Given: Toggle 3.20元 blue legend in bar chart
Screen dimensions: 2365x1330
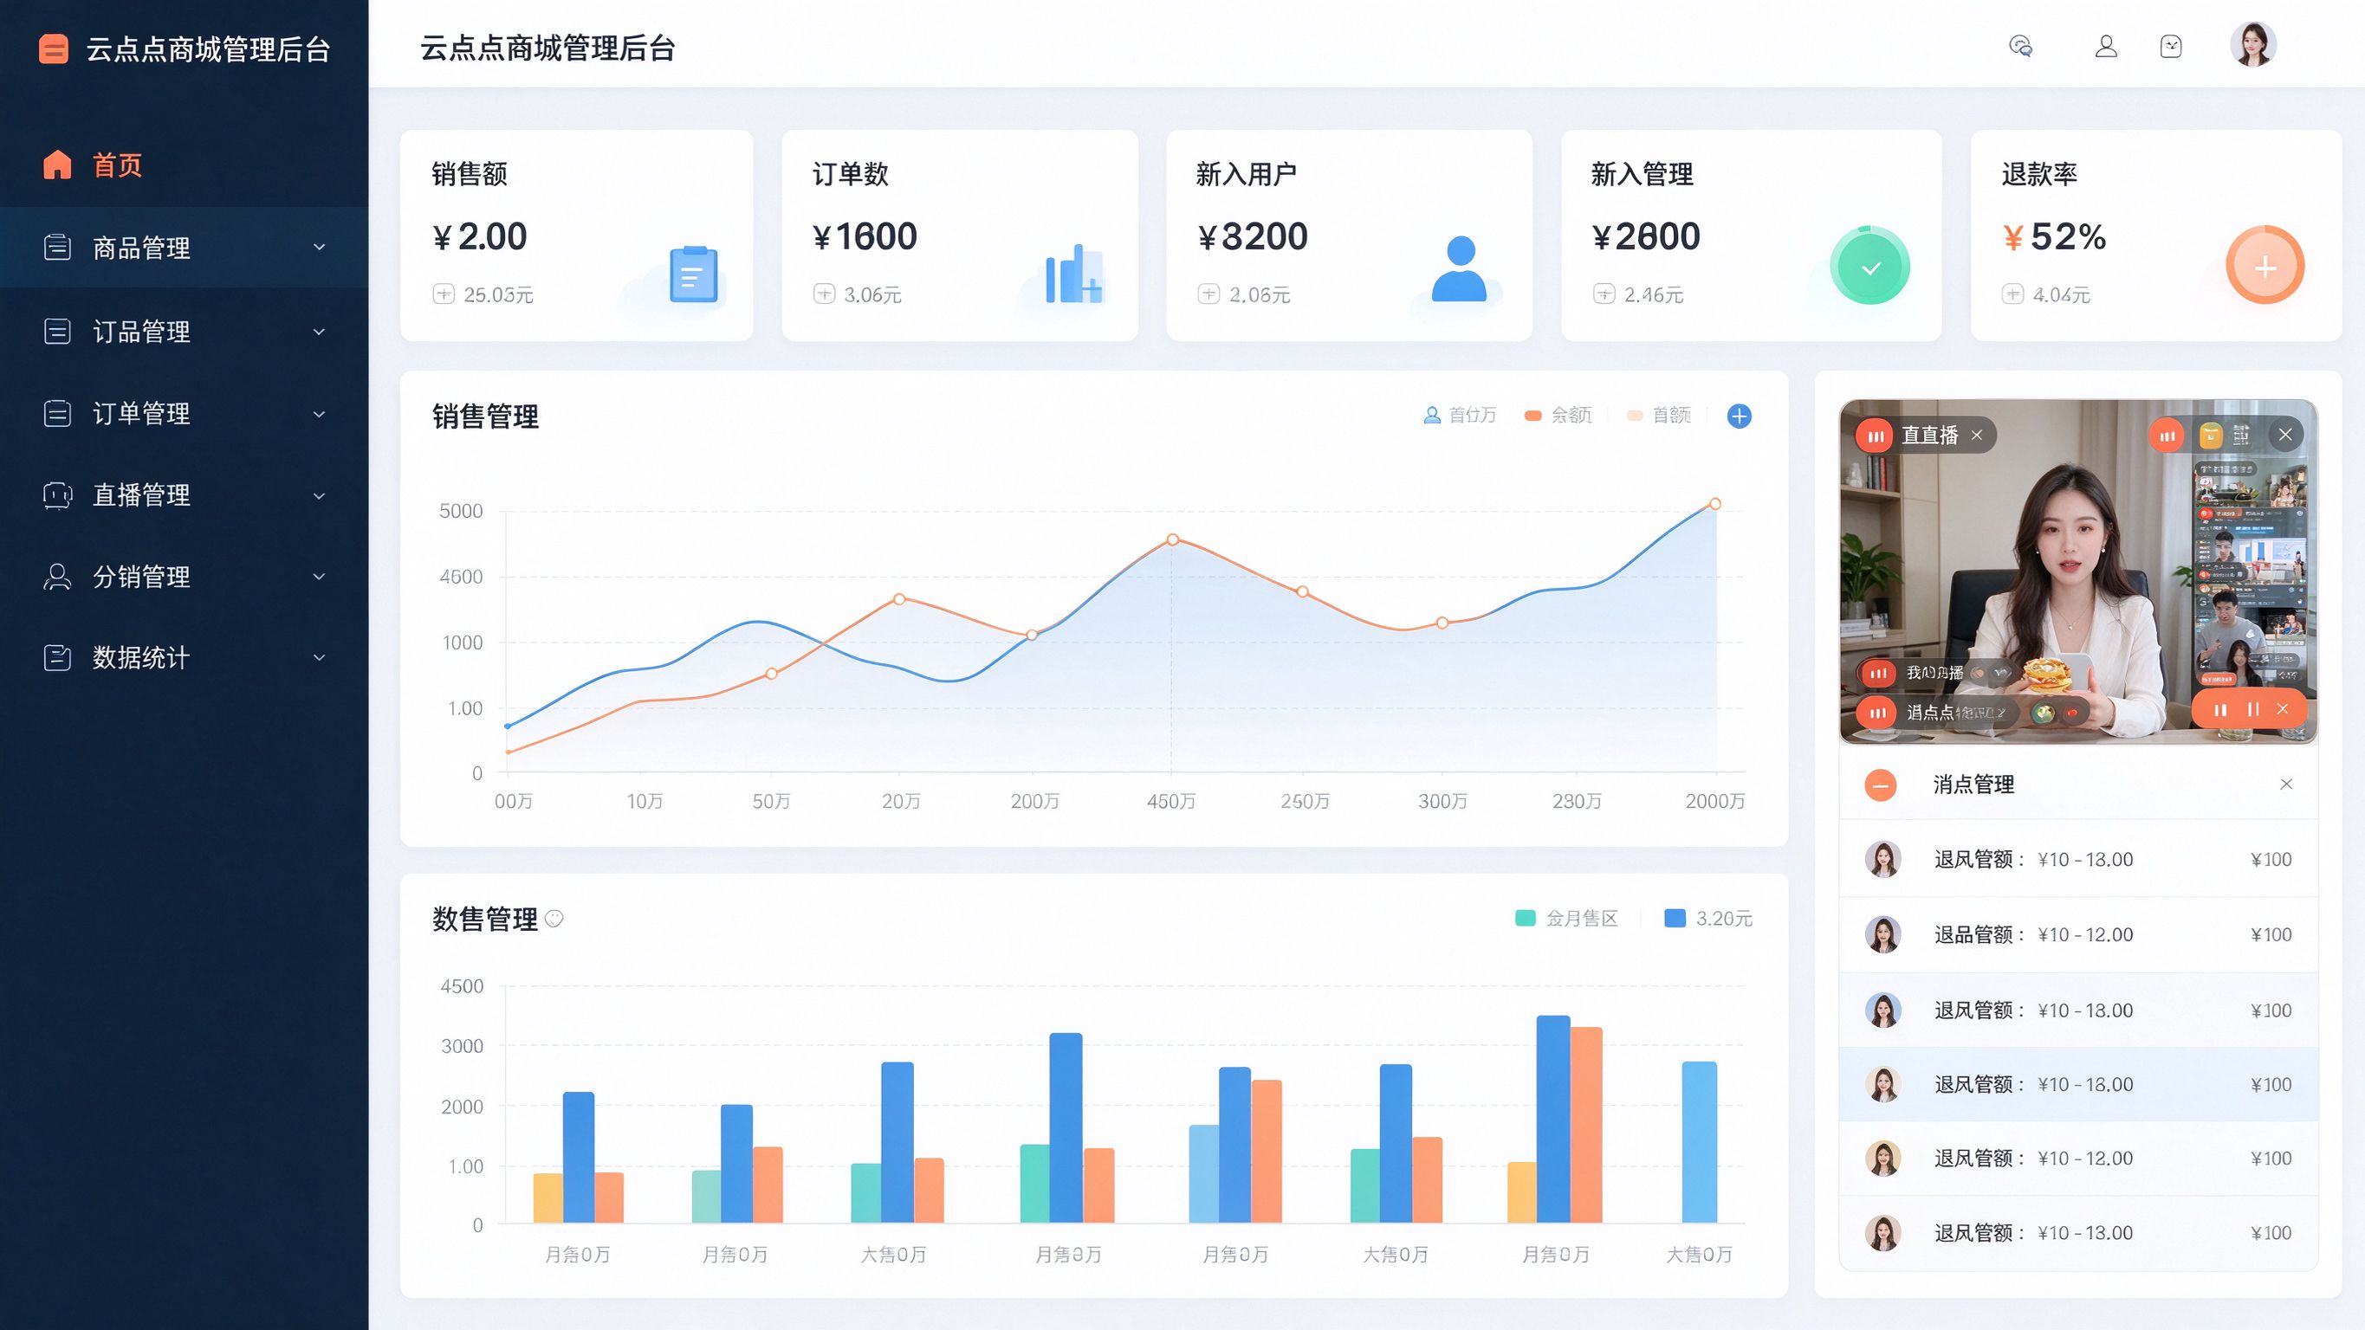Looking at the screenshot, I should coord(1707,918).
